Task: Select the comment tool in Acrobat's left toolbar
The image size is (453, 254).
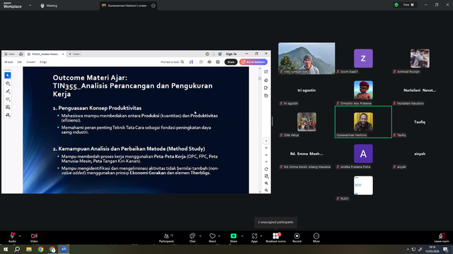Action: 8,83
